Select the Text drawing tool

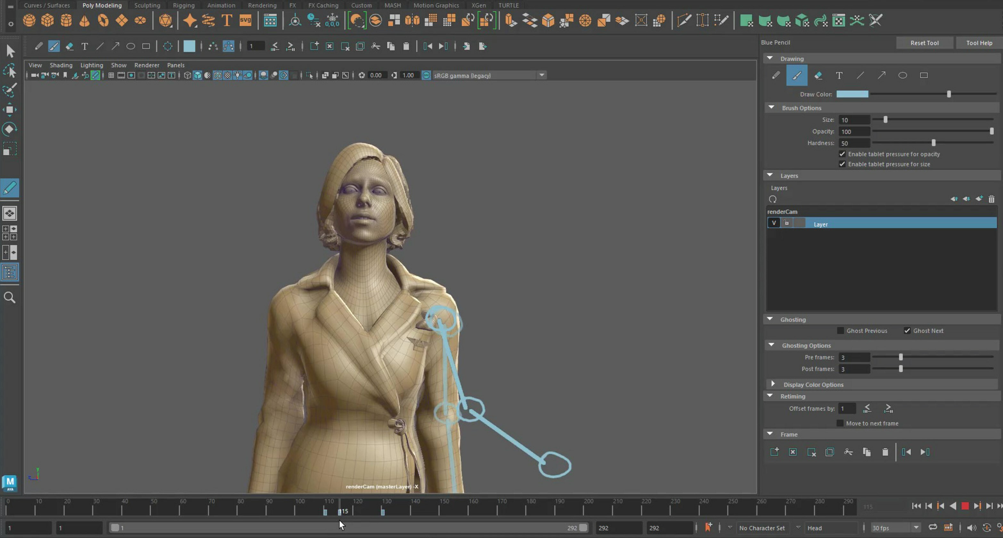[x=839, y=75]
